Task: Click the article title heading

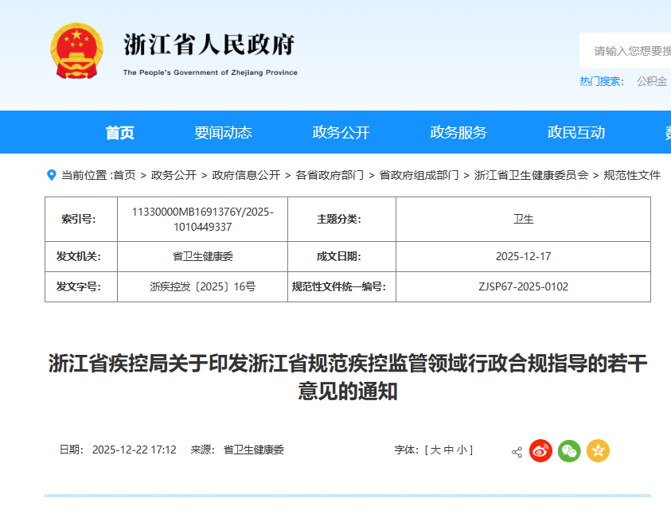Action: tap(348, 377)
